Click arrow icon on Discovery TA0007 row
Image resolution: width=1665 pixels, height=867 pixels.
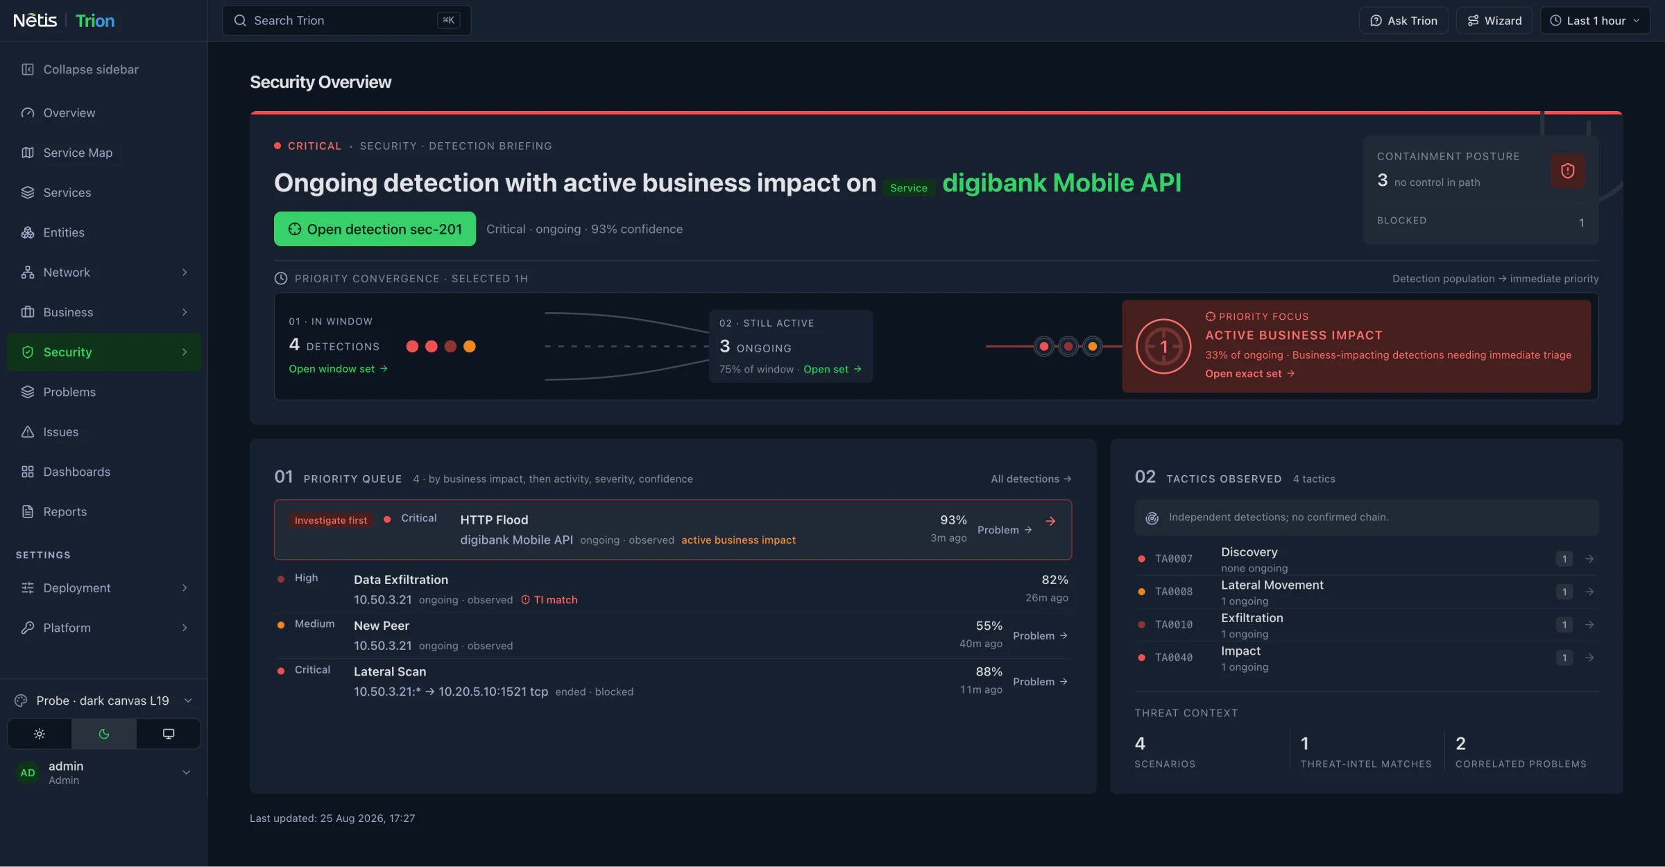pos(1589,559)
